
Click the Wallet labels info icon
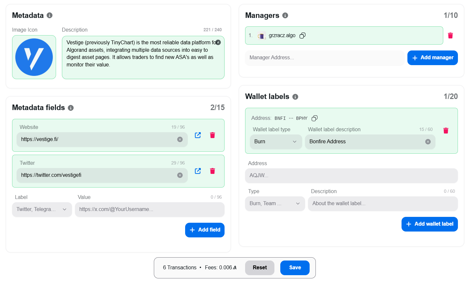click(x=295, y=97)
